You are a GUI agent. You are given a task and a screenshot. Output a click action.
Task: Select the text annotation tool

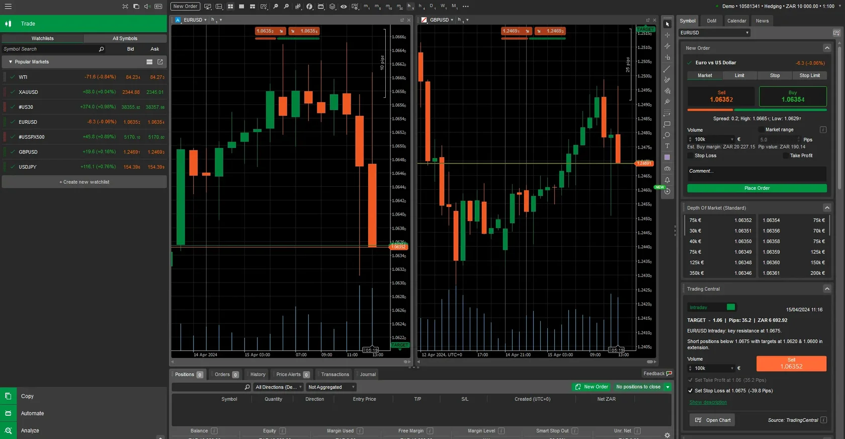pos(667,146)
